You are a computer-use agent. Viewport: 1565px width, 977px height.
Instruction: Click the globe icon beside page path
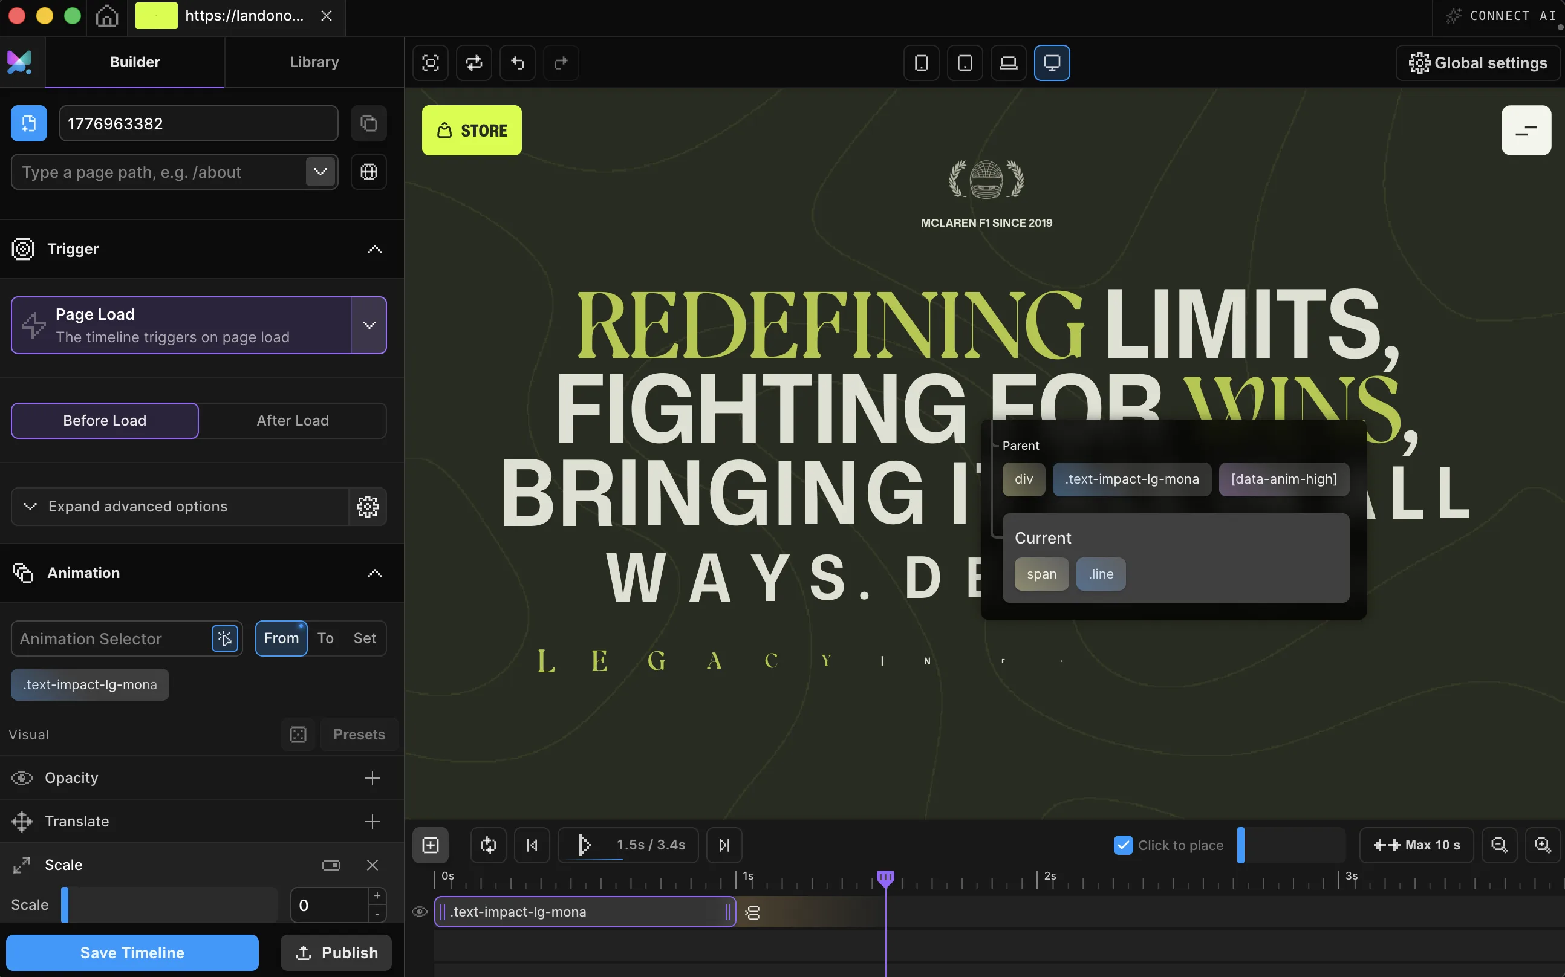click(x=368, y=172)
